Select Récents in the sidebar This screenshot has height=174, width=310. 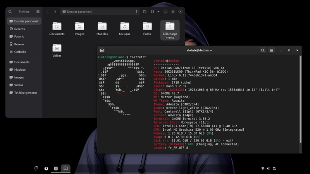(x=19, y=29)
